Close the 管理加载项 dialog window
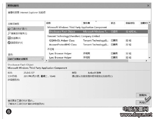This screenshot has width=155, height=119. tap(148, 5)
